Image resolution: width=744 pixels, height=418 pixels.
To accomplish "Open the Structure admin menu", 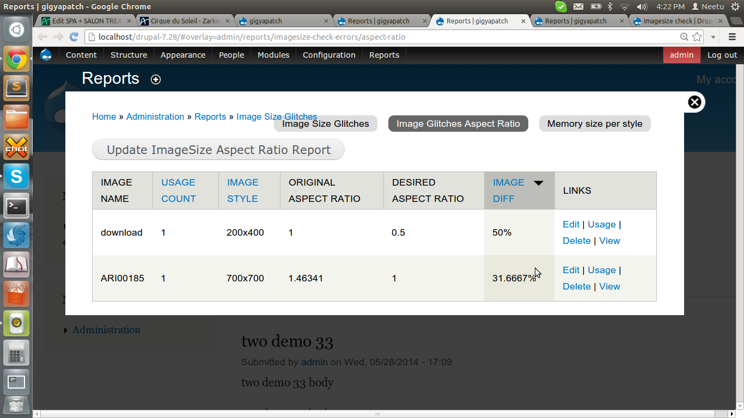I will 129,55.
